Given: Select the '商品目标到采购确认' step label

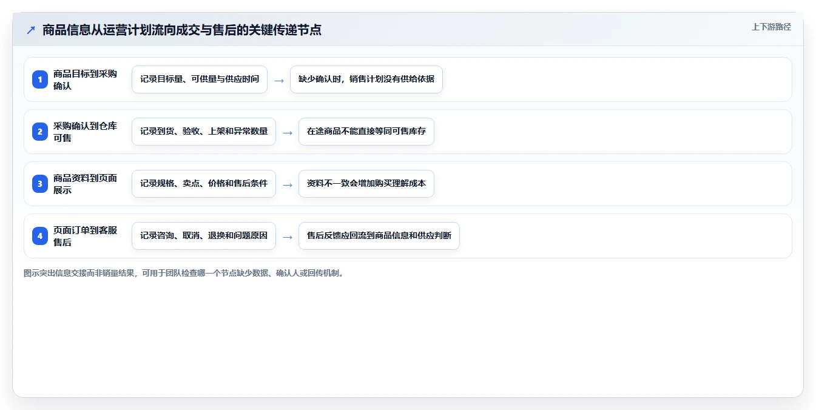Looking at the screenshot, I should click(86, 79).
